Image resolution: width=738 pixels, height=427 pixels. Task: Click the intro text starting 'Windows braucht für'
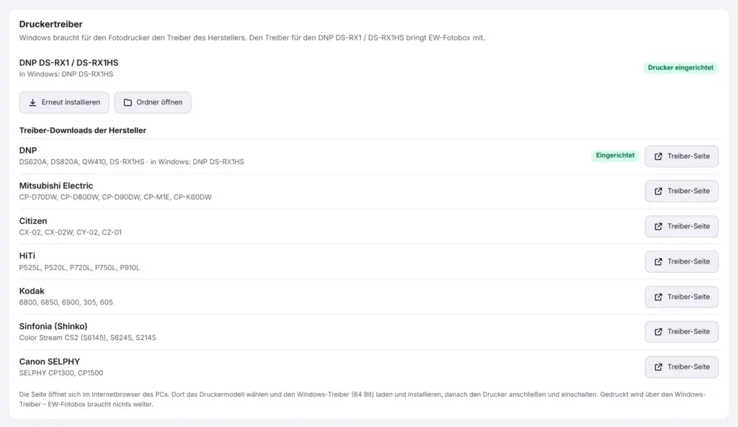point(252,37)
